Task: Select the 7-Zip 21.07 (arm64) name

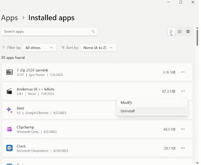Action: point(32,70)
